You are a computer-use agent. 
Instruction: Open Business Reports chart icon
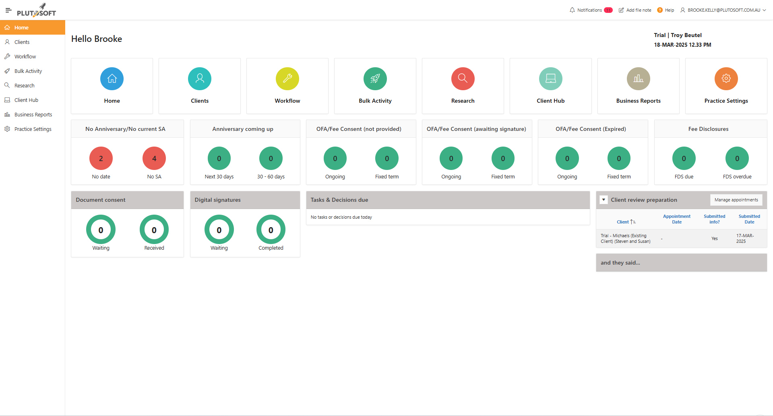(638, 79)
